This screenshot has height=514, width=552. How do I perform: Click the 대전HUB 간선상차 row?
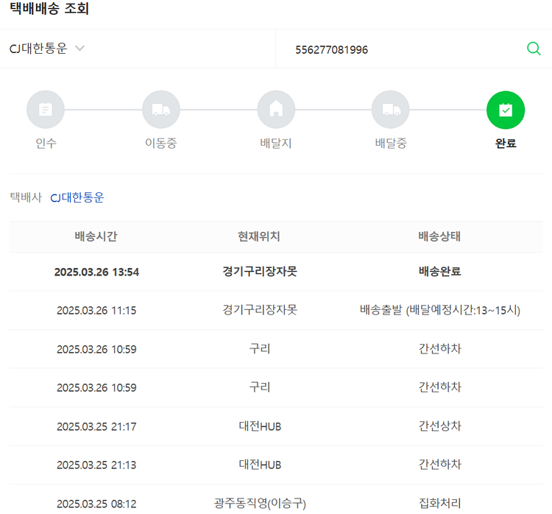coord(276,426)
